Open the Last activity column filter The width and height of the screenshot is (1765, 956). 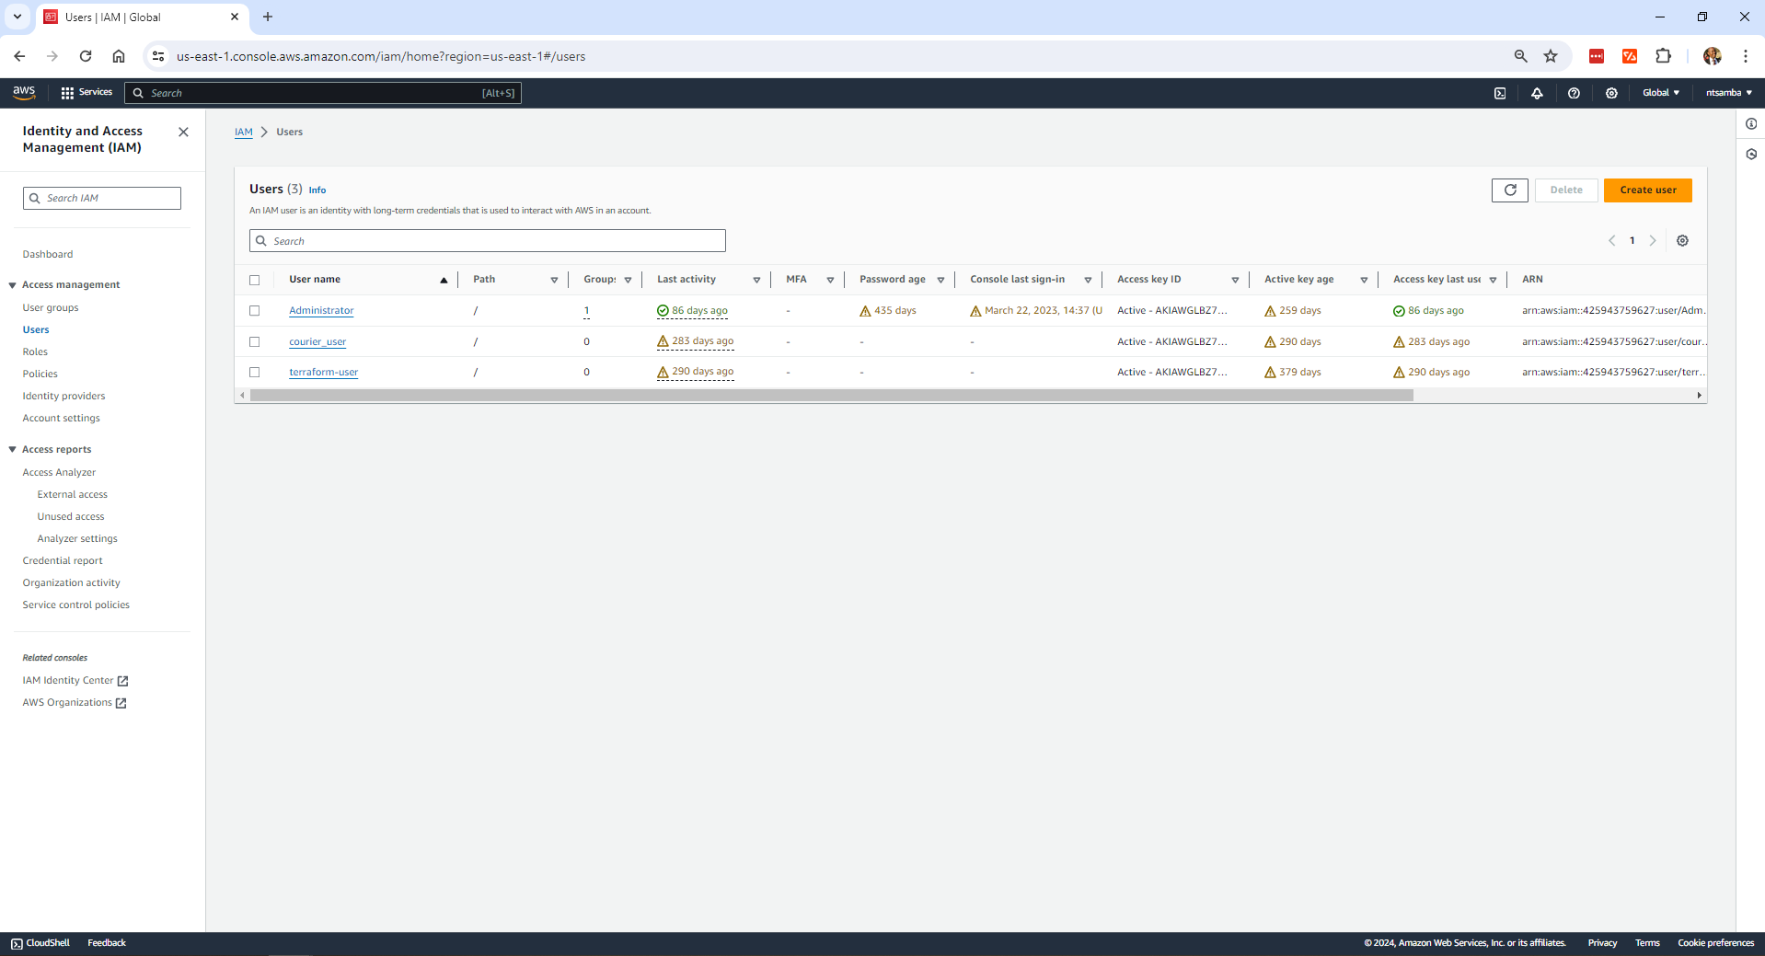pos(756,279)
